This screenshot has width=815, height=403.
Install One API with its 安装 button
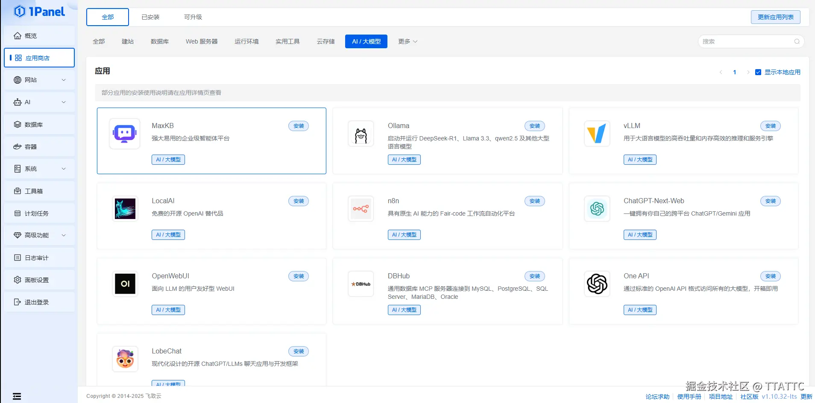pyautogui.click(x=771, y=276)
